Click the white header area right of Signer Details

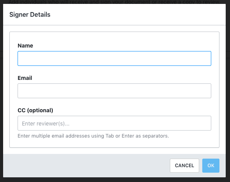tap(138, 14)
